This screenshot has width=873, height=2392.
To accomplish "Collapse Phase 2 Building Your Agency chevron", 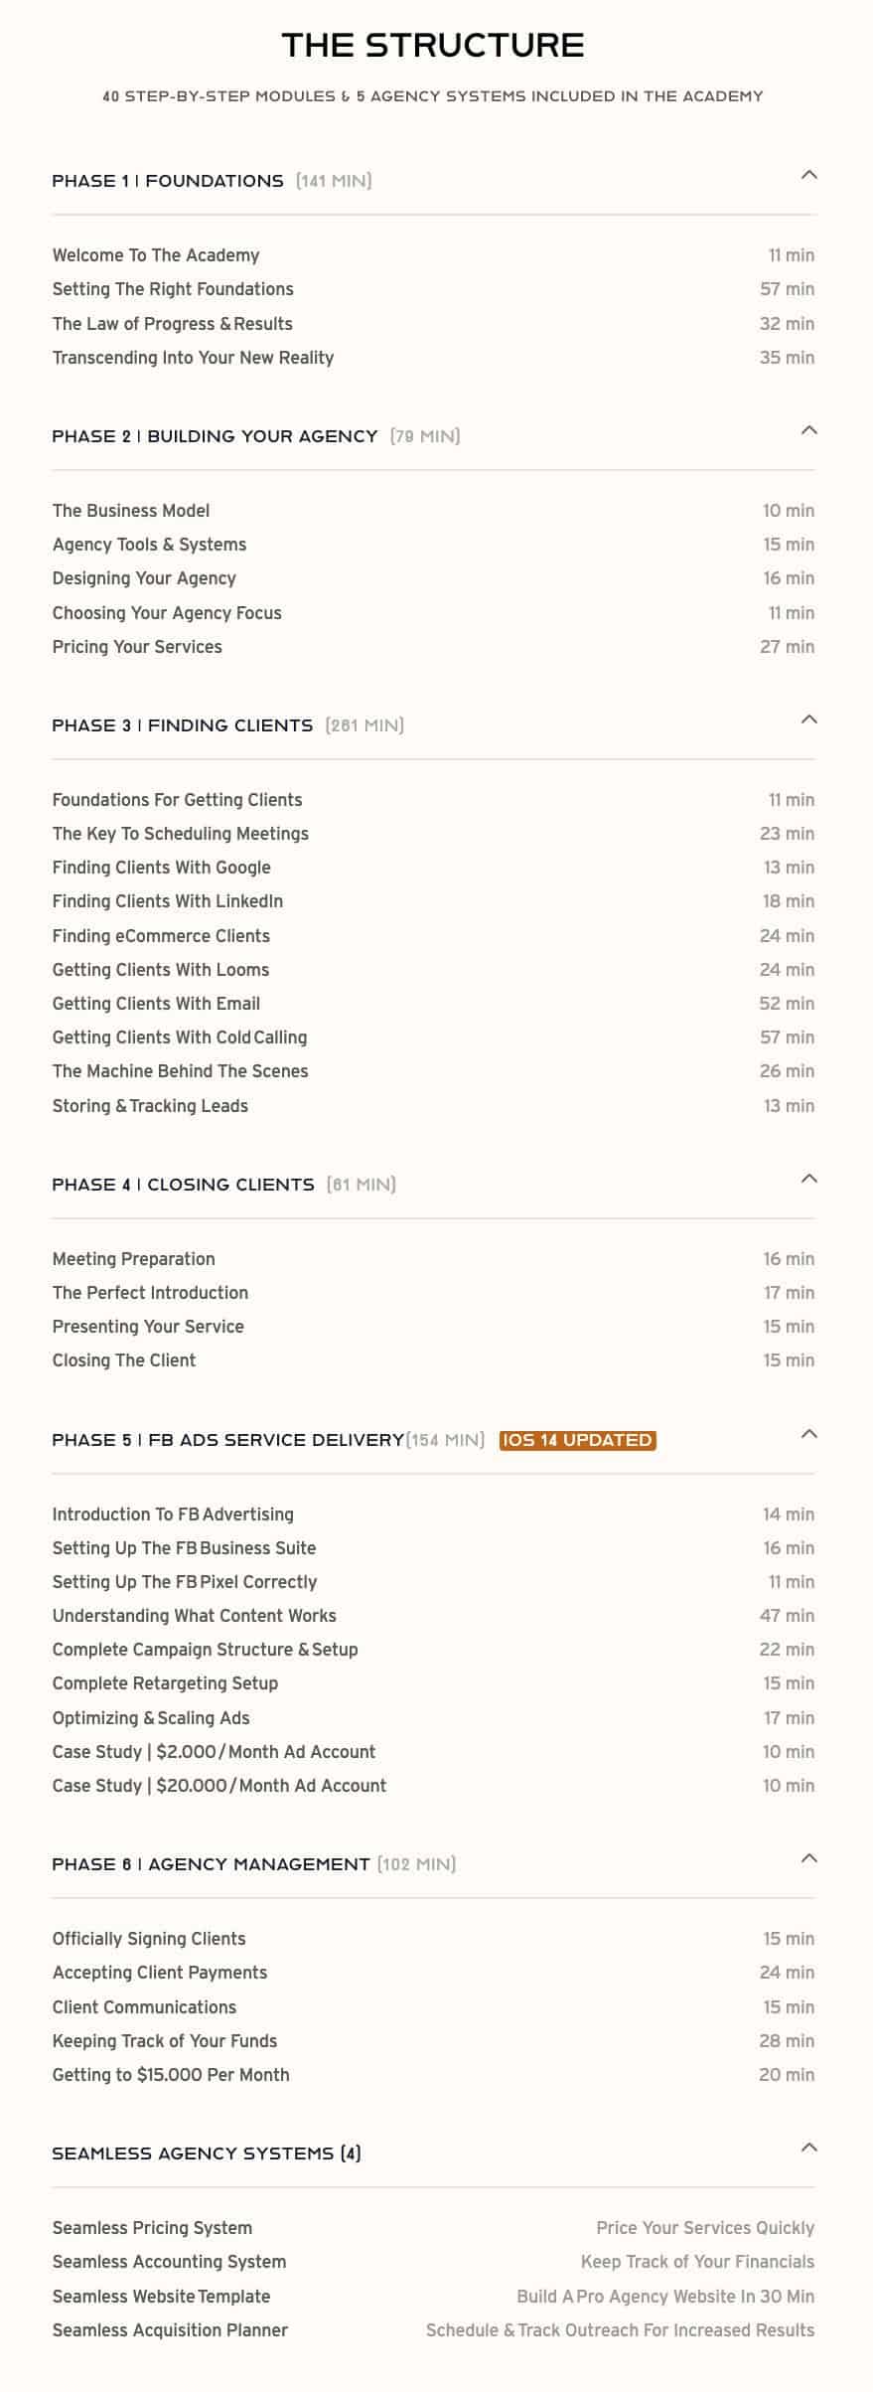I will [x=808, y=430].
